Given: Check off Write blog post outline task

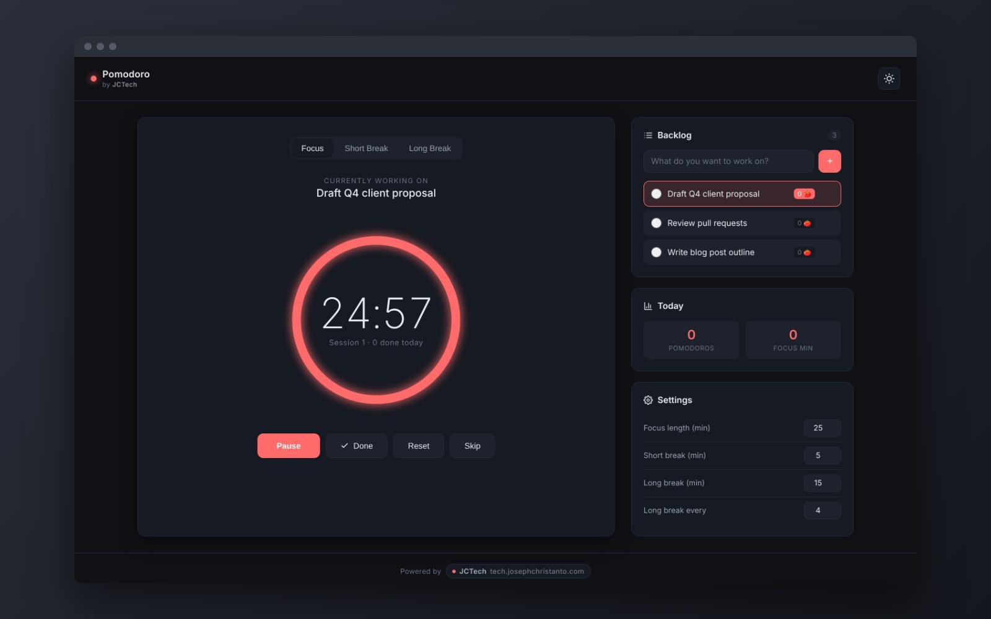Looking at the screenshot, I should point(656,252).
